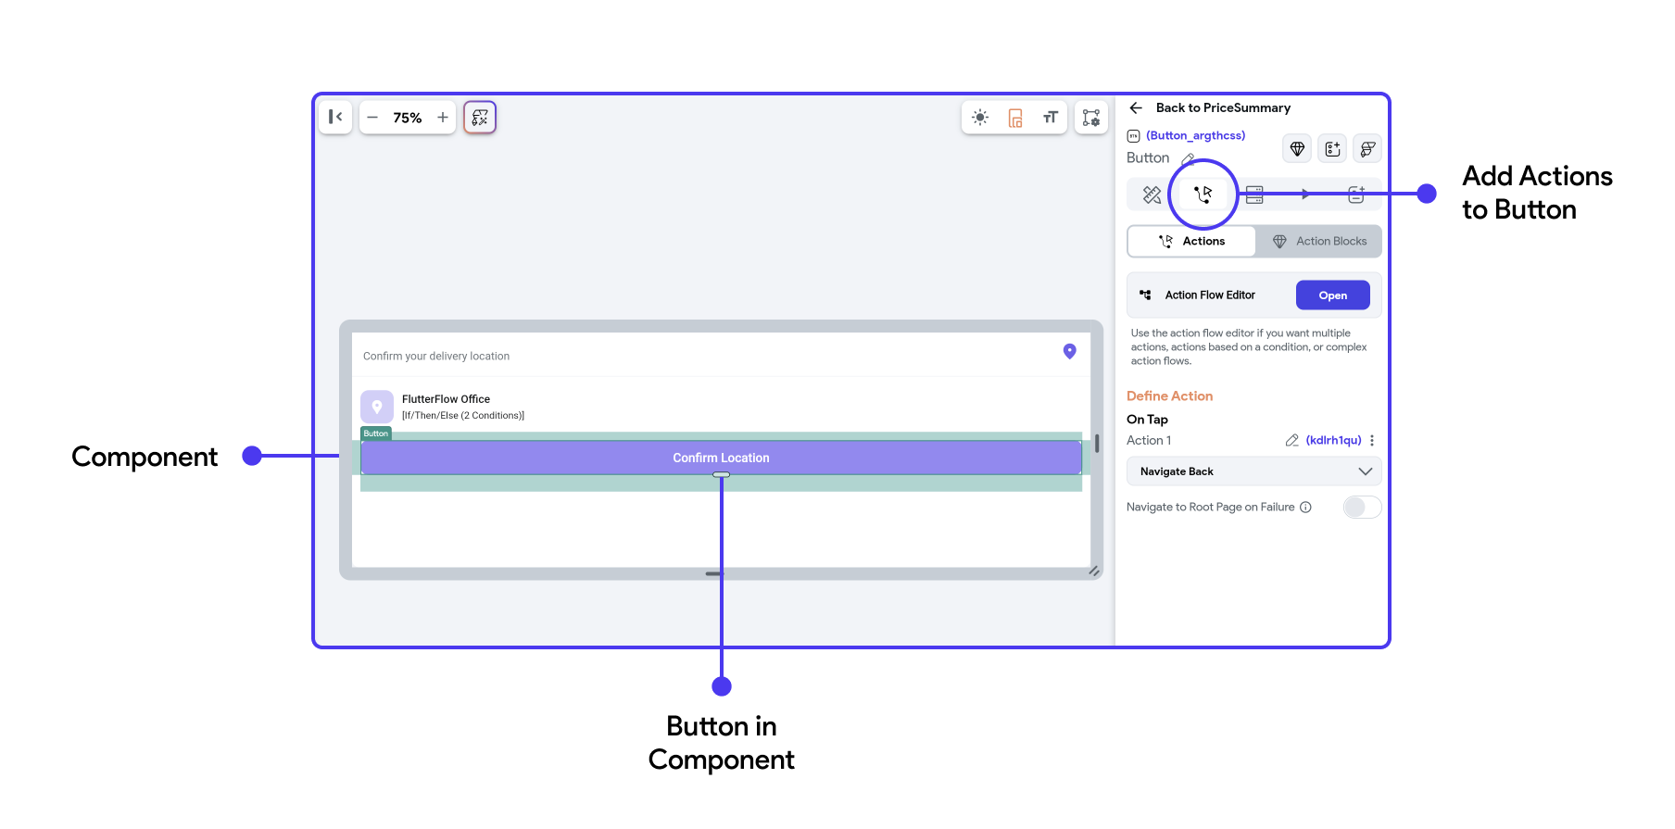The image size is (1675, 829).
Task: Click the Define Action heading
Action: [x=1169, y=396]
